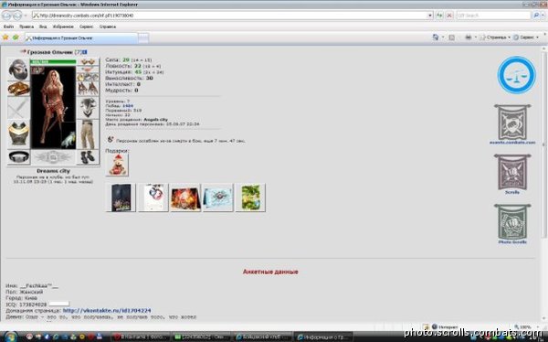The image size is (548, 342).
Task: Open the dark blue greeting card
Action: pos(121,198)
